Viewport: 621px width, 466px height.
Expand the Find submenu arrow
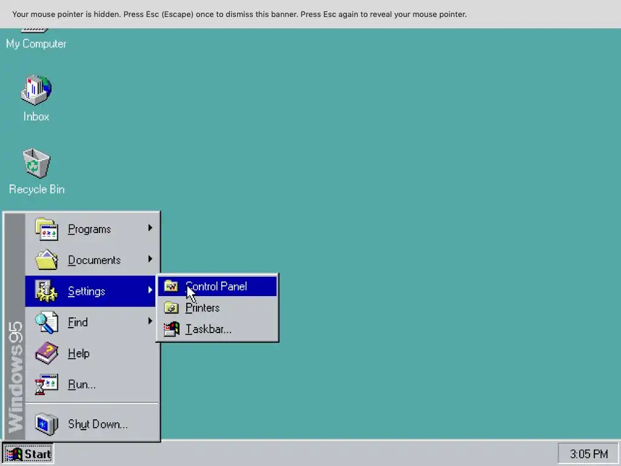point(150,321)
